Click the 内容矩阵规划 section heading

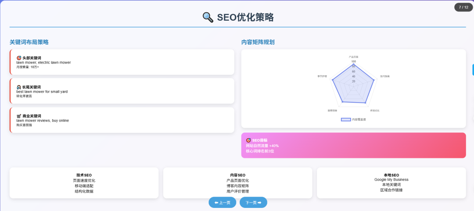pos(258,42)
